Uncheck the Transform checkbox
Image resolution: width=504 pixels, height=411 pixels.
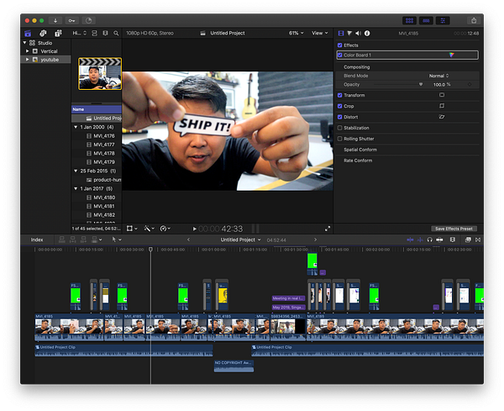click(x=339, y=95)
